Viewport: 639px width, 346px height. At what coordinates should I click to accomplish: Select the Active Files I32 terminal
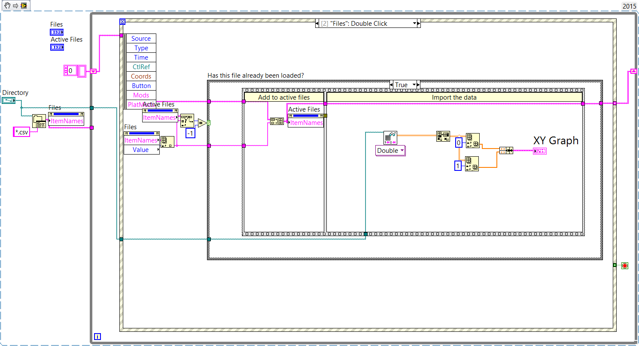pyautogui.click(x=57, y=47)
